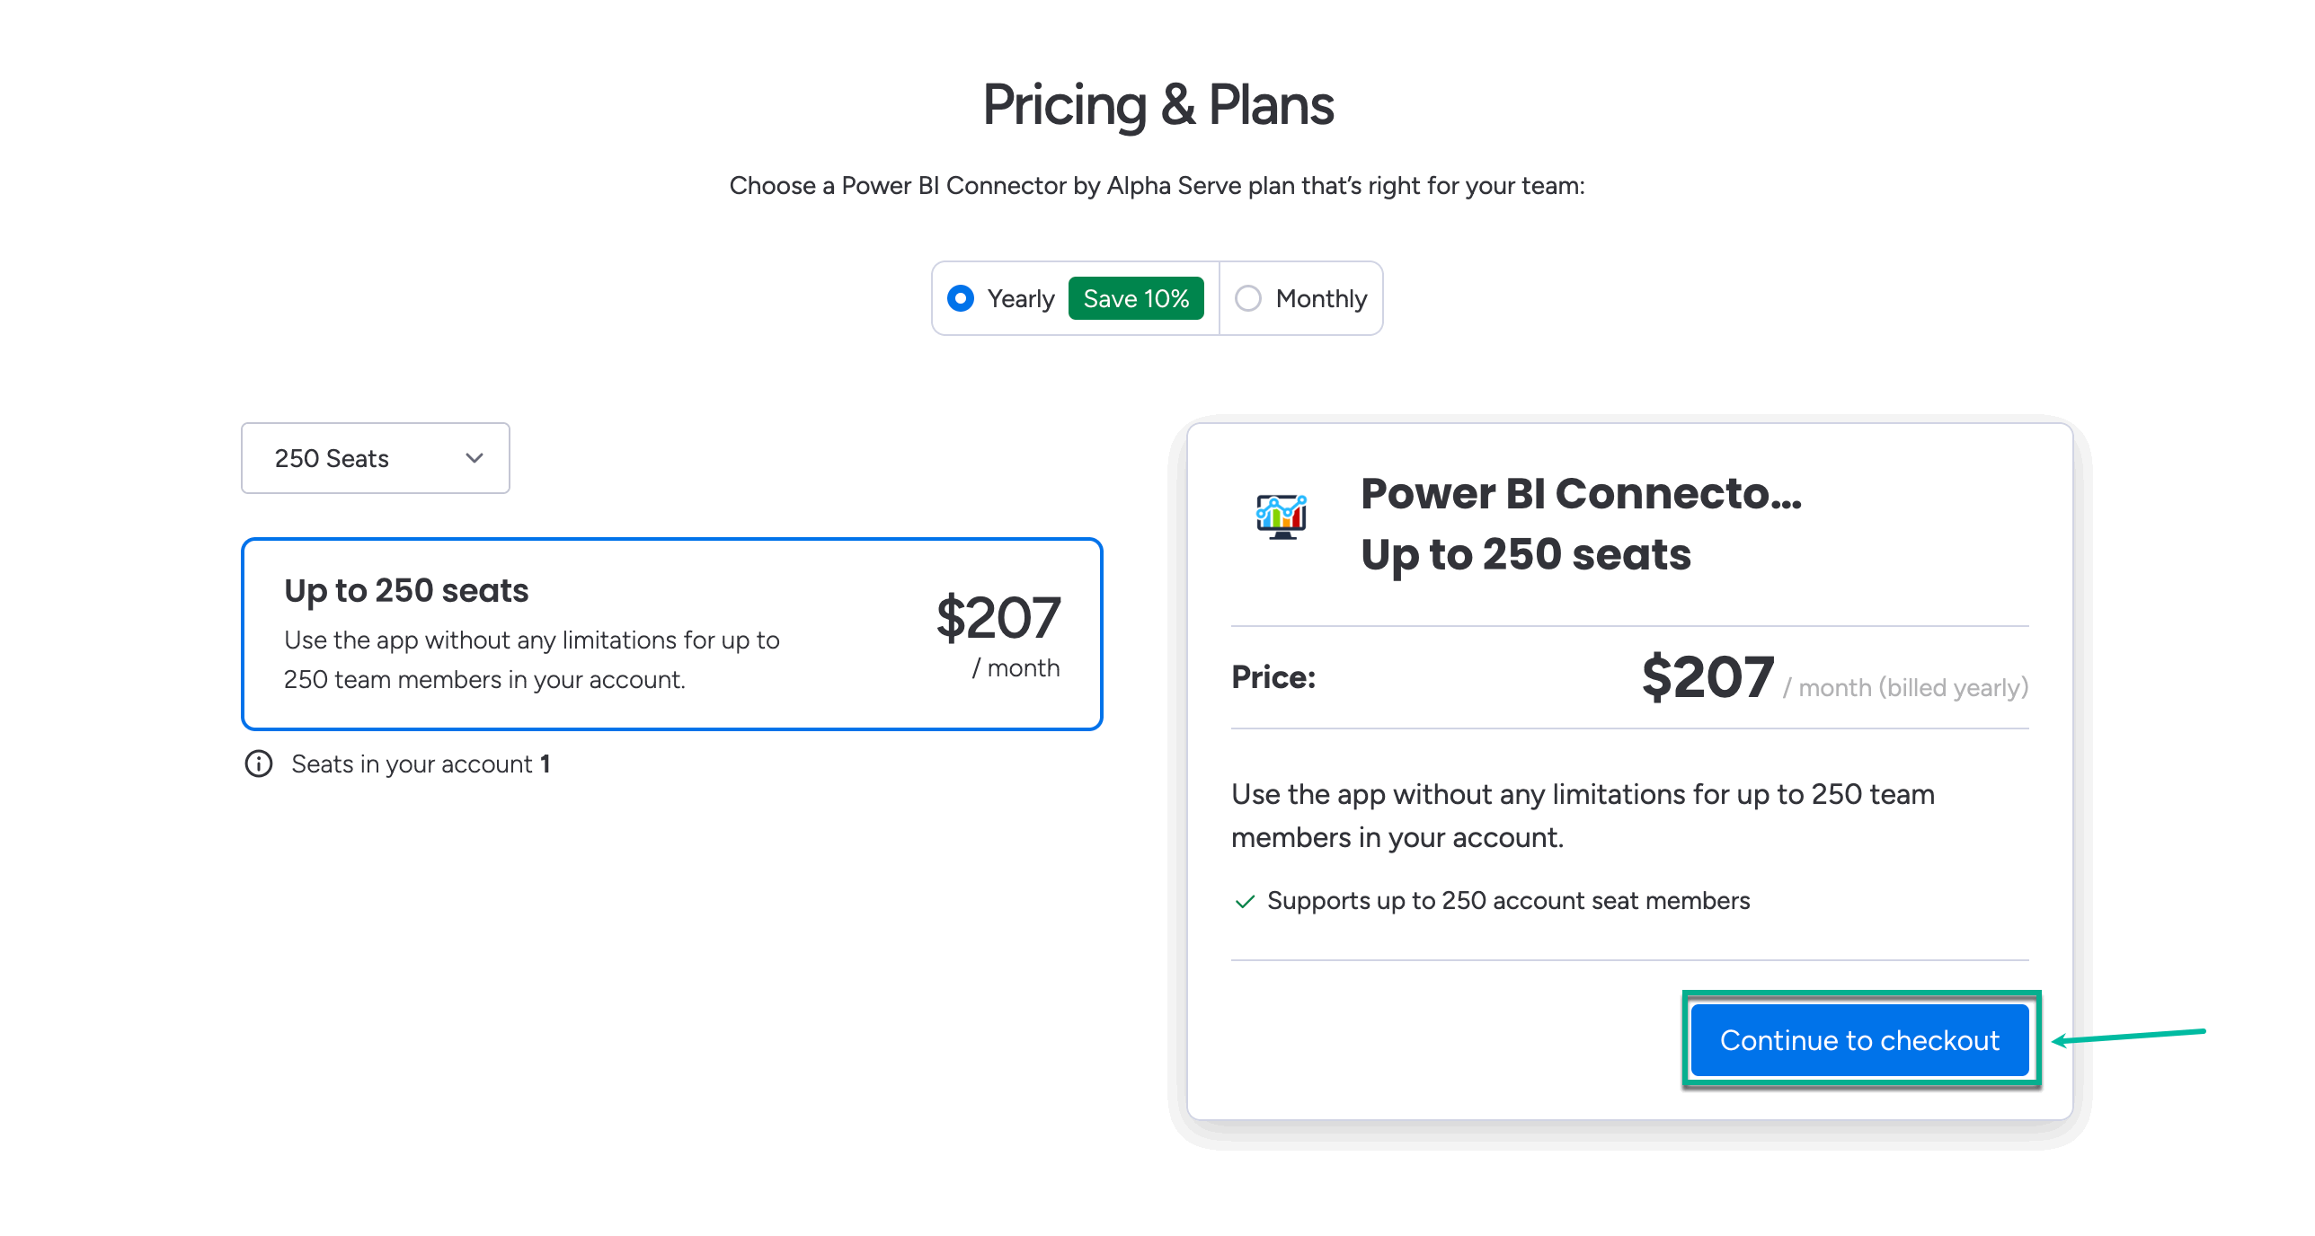
Task: Click the green checkmark next to Supports
Action: (1245, 901)
